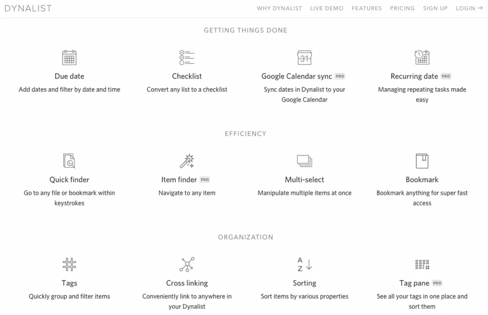Click the Multi-select stacked windows icon

tap(305, 161)
